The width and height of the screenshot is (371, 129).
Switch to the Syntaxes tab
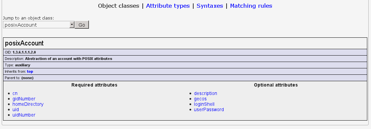[x=210, y=6]
